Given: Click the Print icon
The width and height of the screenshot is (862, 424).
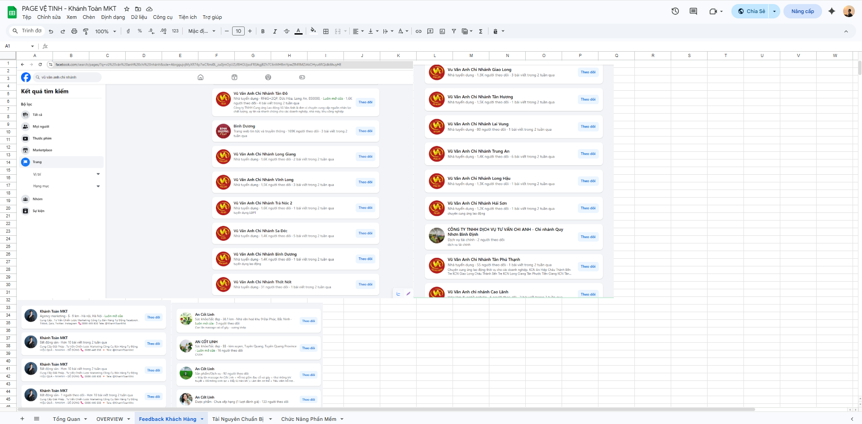Looking at the screenshot, I should coord(74,31).
